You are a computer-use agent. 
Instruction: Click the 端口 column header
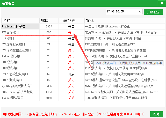[49, 20]
